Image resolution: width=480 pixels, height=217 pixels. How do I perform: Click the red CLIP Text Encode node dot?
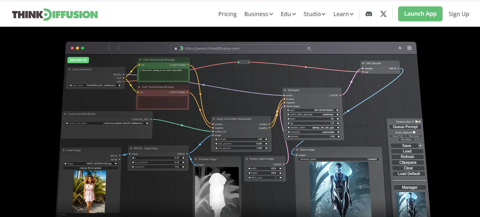(x=139, y=87)
